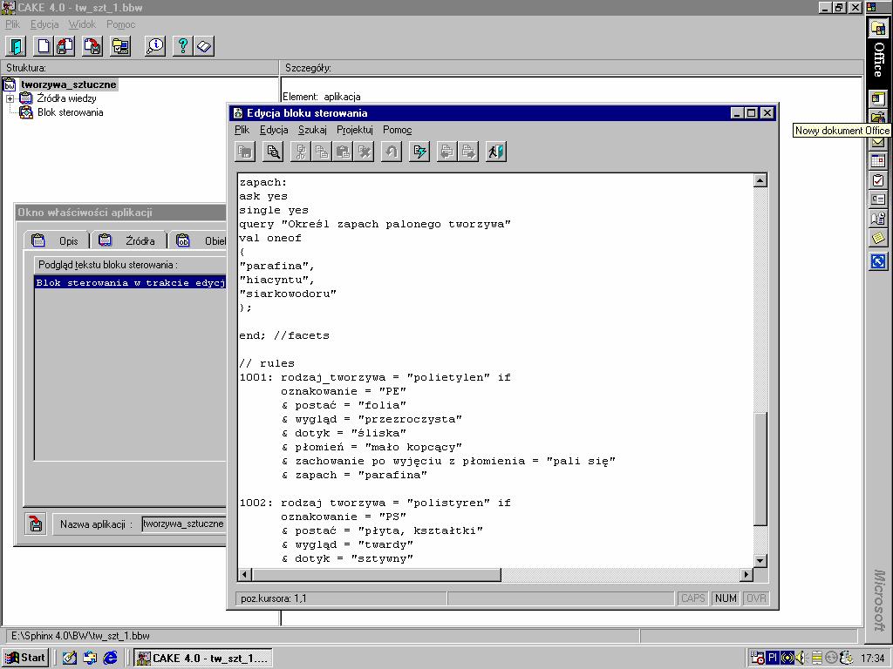Click the editor's horizontal scrollbar right arrow
The height and width of the screenshot is (669, 893).
(x=746, y=575)
